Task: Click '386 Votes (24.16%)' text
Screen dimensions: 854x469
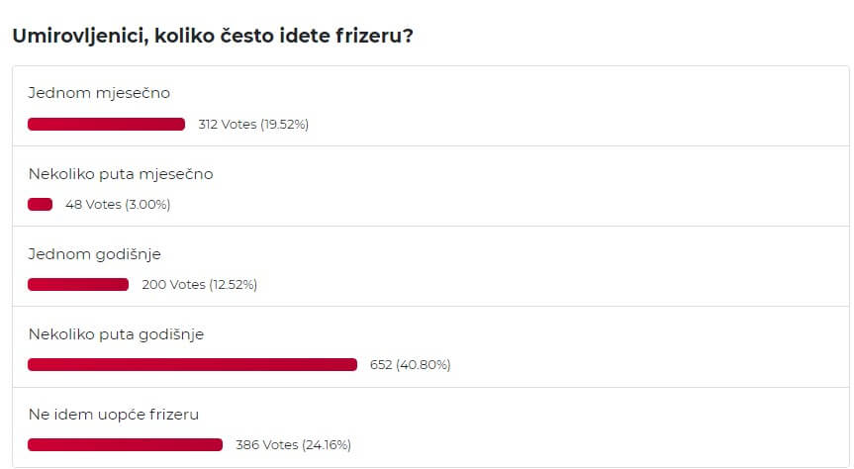Action: 293,444
